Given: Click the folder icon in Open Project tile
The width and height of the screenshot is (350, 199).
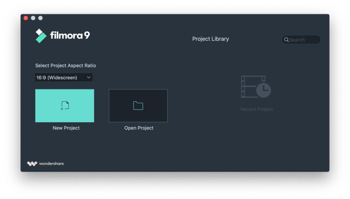Looking at the screenshot, I should click(x=138, y=106).
